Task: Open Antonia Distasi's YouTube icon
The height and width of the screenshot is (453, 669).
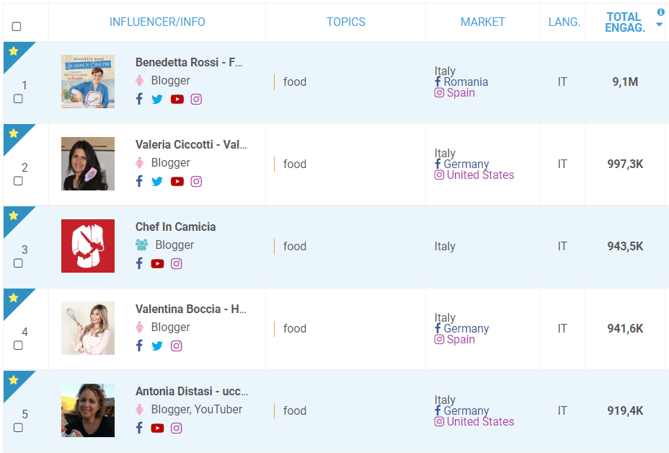Action: (x=157, y=428)
